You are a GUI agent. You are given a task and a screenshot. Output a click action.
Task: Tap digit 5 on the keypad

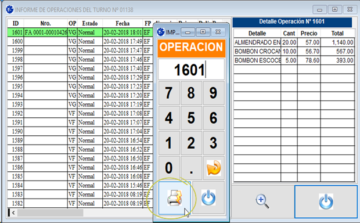click(191, 118)
